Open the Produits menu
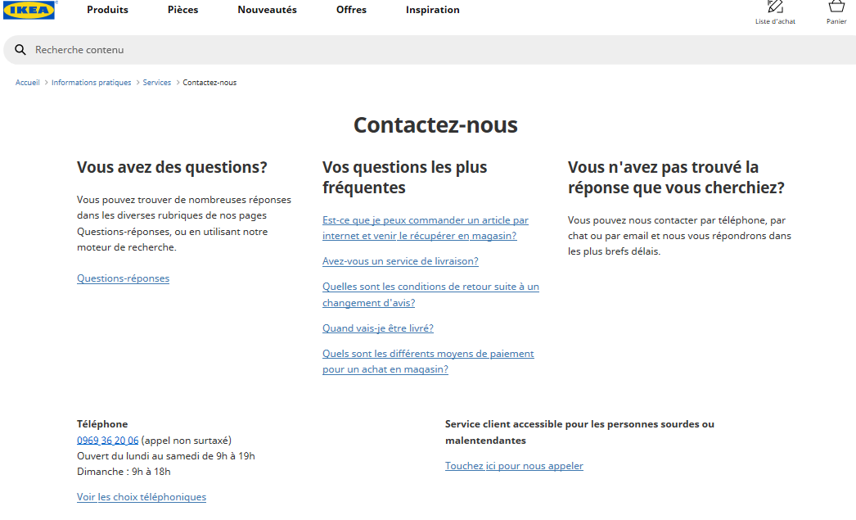Screen dimensions: 856x520 (107, 10)
